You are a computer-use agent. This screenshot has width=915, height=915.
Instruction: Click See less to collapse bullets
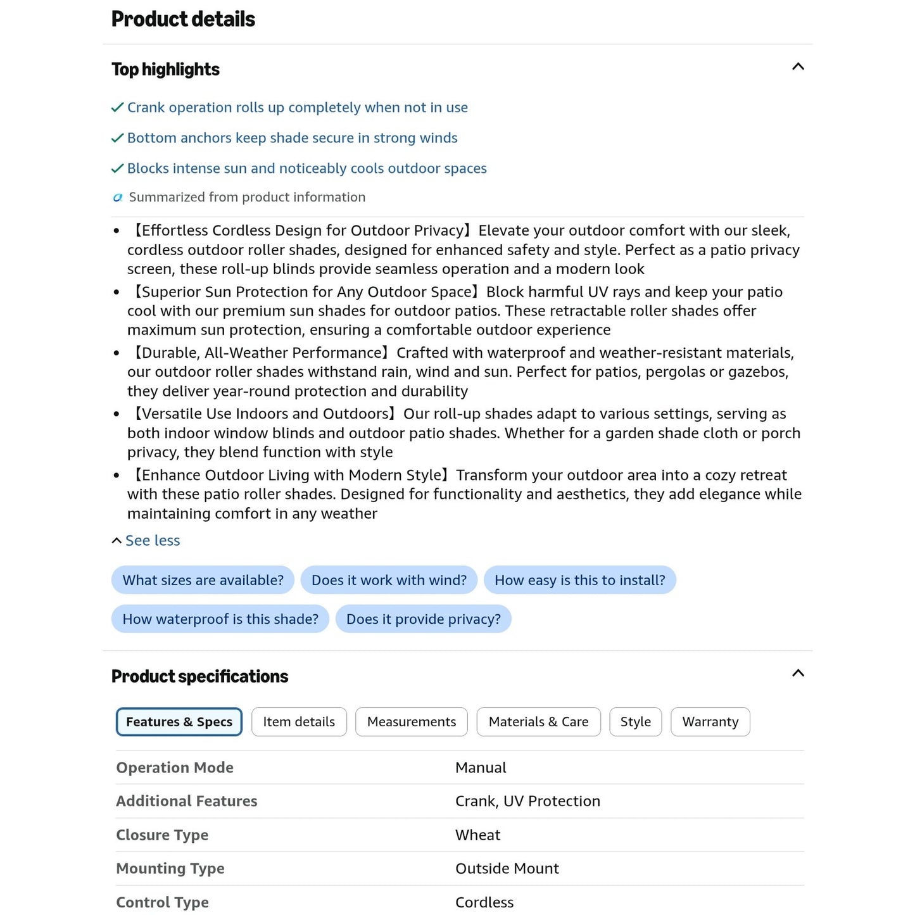click(146, 540)
